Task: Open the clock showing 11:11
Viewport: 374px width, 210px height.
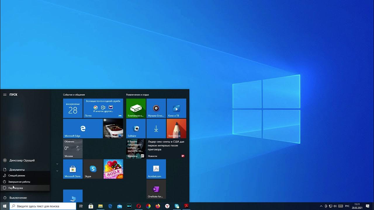Action: (357, 206)
